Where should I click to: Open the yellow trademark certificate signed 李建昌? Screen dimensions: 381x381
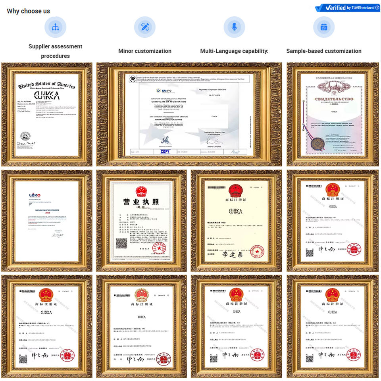237,221
